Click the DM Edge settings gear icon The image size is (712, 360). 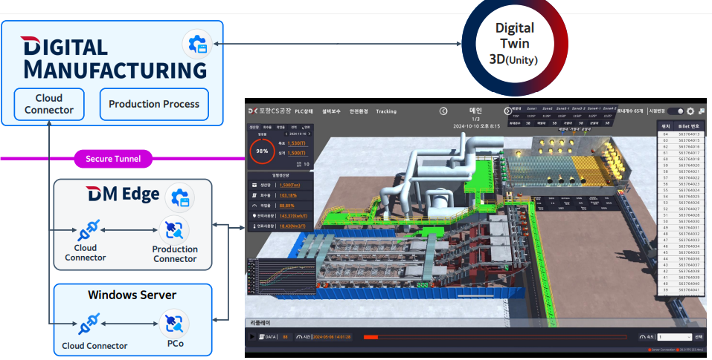click(x=180, y=198)
